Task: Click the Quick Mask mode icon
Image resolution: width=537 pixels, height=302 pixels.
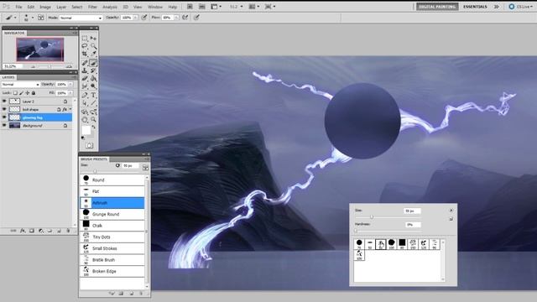Action: pos(90,145)
